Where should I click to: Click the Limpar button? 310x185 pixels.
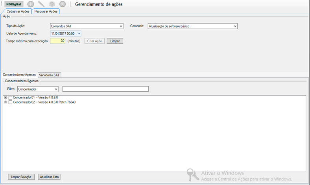(115, 41)
